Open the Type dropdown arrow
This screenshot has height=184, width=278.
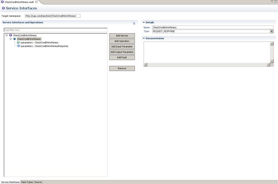pyautogui.click(x=272, y=31)
